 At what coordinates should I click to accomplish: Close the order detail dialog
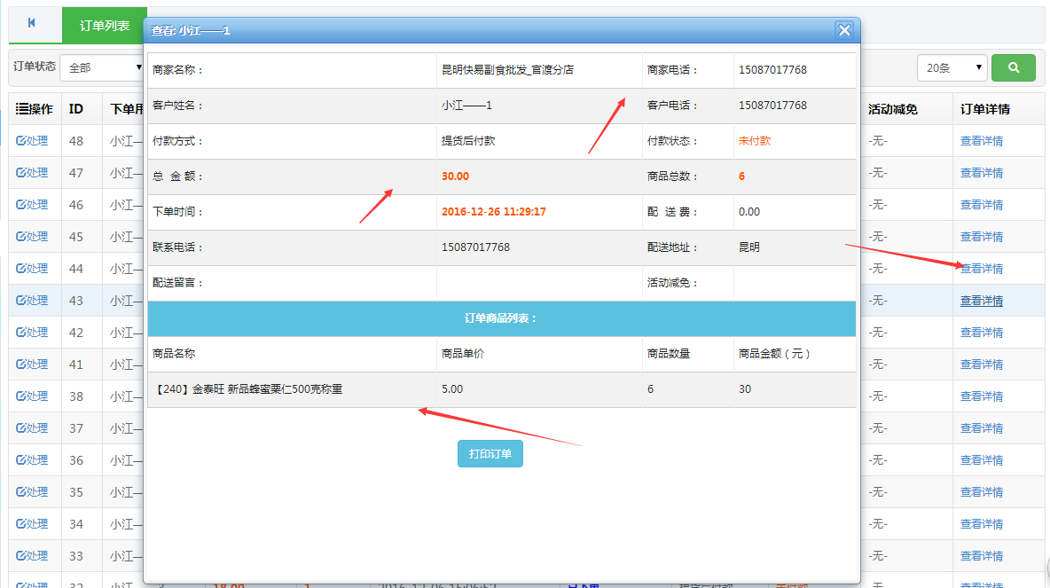click(x=844, y=30)
